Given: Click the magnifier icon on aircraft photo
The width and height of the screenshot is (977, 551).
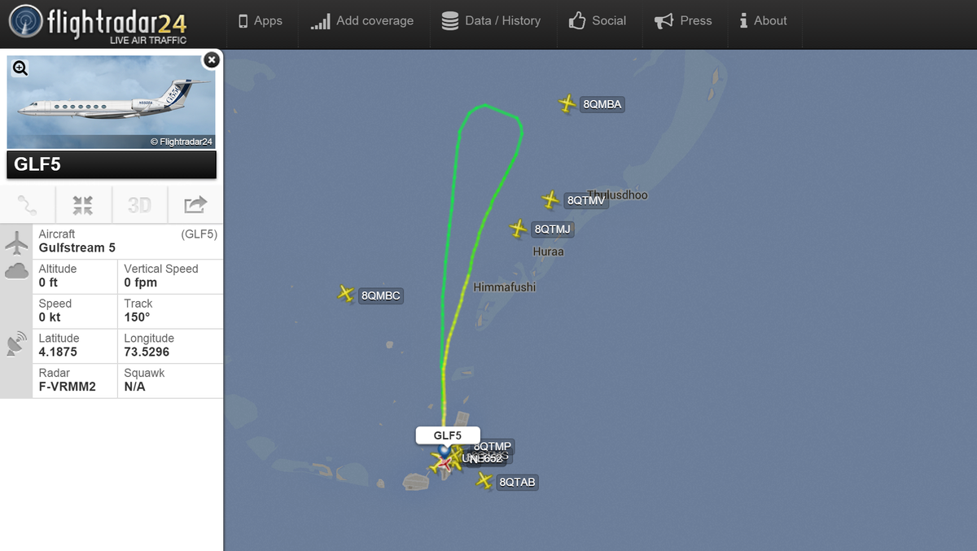Looking at the screenshot, I should click(20, 68).
